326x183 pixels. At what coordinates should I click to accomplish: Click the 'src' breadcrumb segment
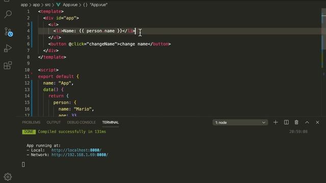(x=48, y=5)
